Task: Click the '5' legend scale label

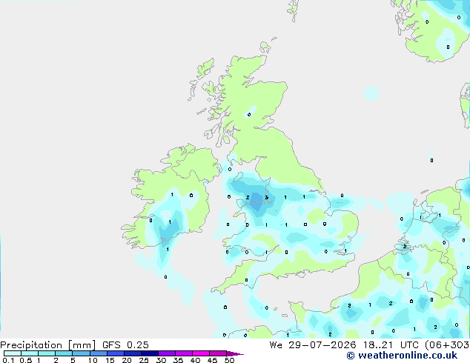Action: tap(73, 360)
